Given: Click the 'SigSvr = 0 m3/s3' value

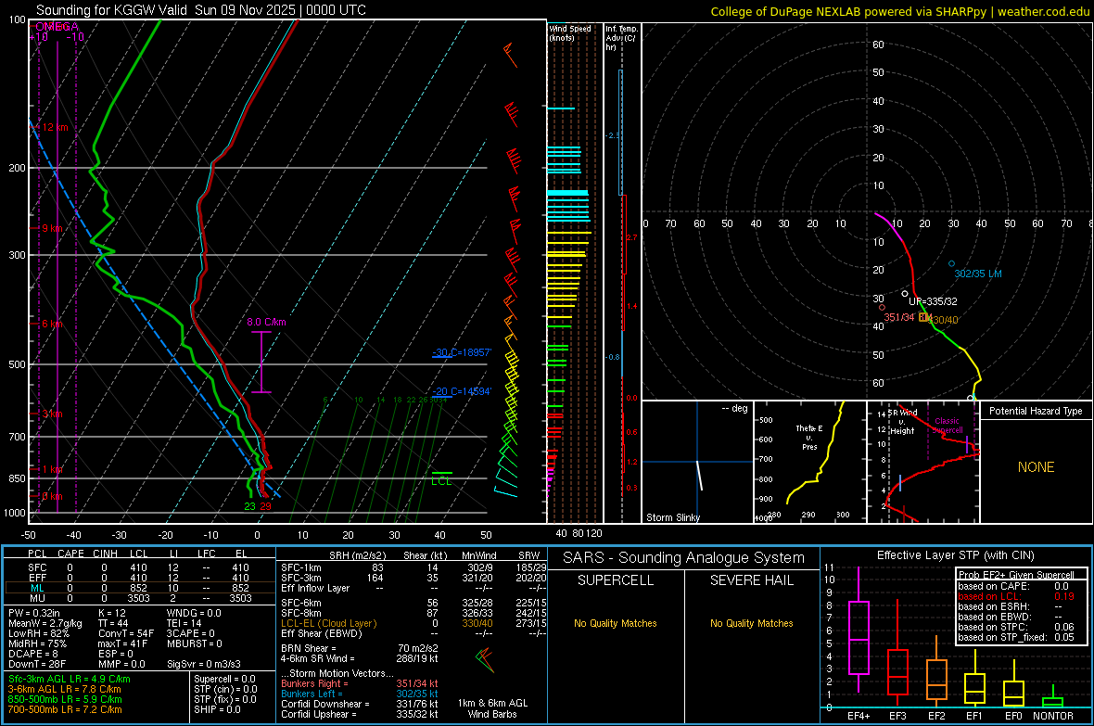Looking at the screenshot, I should (204, 664).
